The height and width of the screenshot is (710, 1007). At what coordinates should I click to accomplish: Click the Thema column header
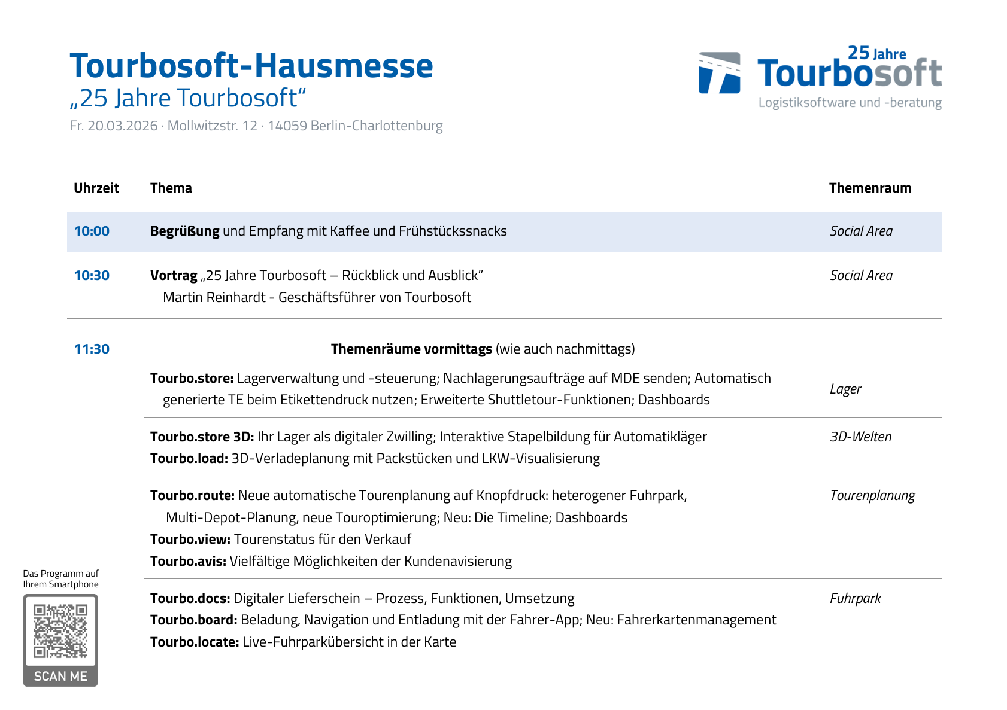[171, 188]
